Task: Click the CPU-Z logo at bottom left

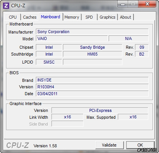Action: pyautogui.click(x=18, y=145)
